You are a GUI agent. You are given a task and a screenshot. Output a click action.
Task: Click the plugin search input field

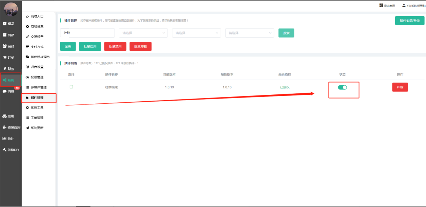pyautogui.click(x=87, y=33)
